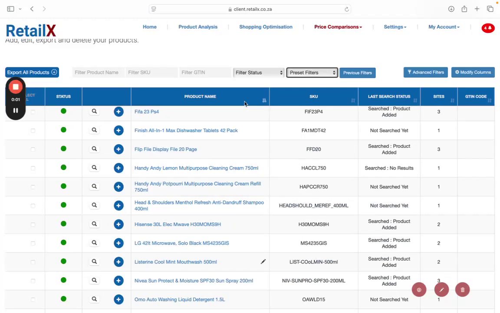500x313 pixels.
Task: Click the Filter GTIN field
Action: click(x=205, y=73)
